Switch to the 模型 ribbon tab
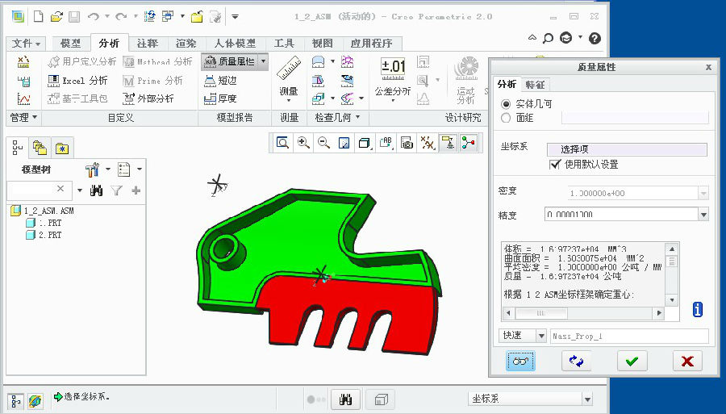Viewport: 726px width, 414px height. [x=70, y=44]
